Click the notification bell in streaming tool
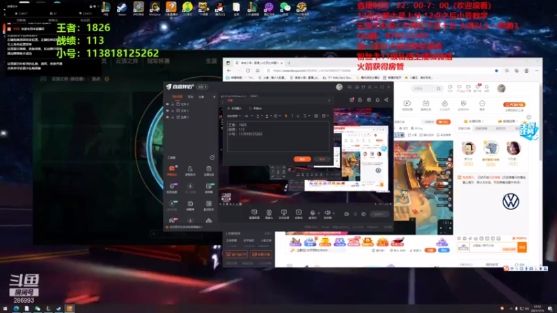 coord(377,99)
